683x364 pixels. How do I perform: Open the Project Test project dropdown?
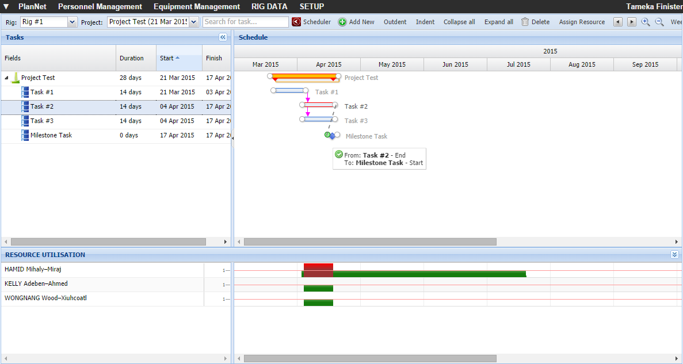193,21
